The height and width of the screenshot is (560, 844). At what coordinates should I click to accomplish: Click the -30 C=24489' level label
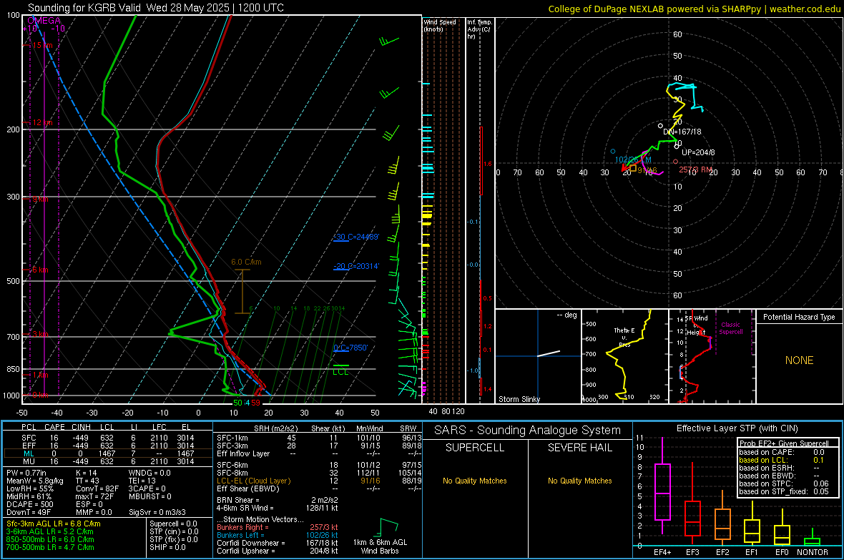tap(355, 237)
